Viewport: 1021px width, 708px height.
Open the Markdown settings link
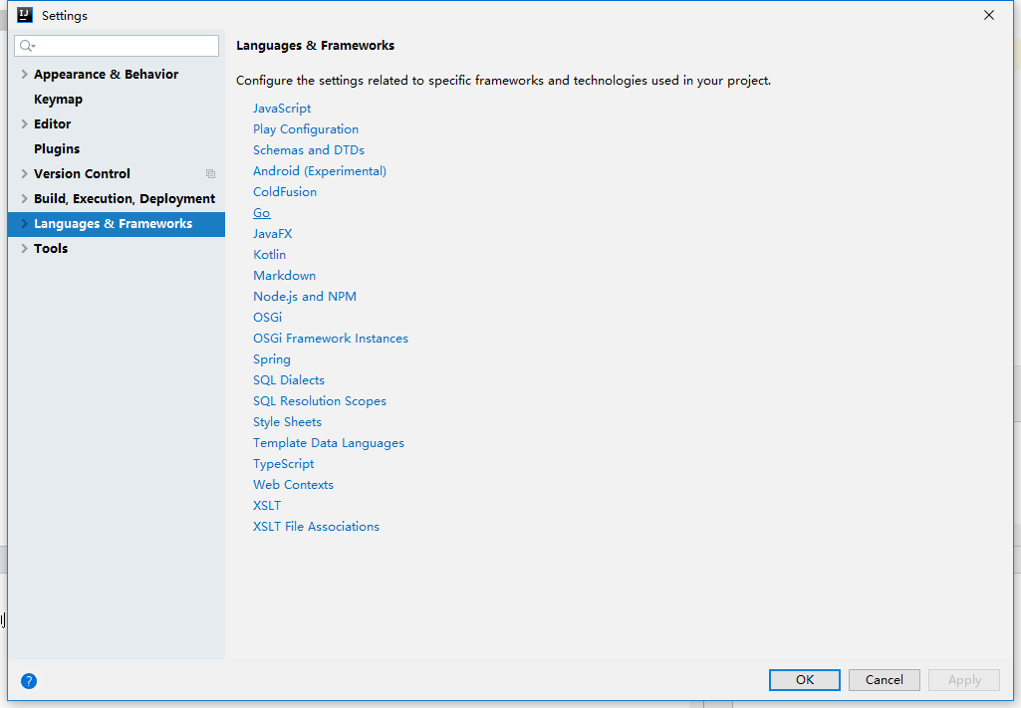(285, 275)
